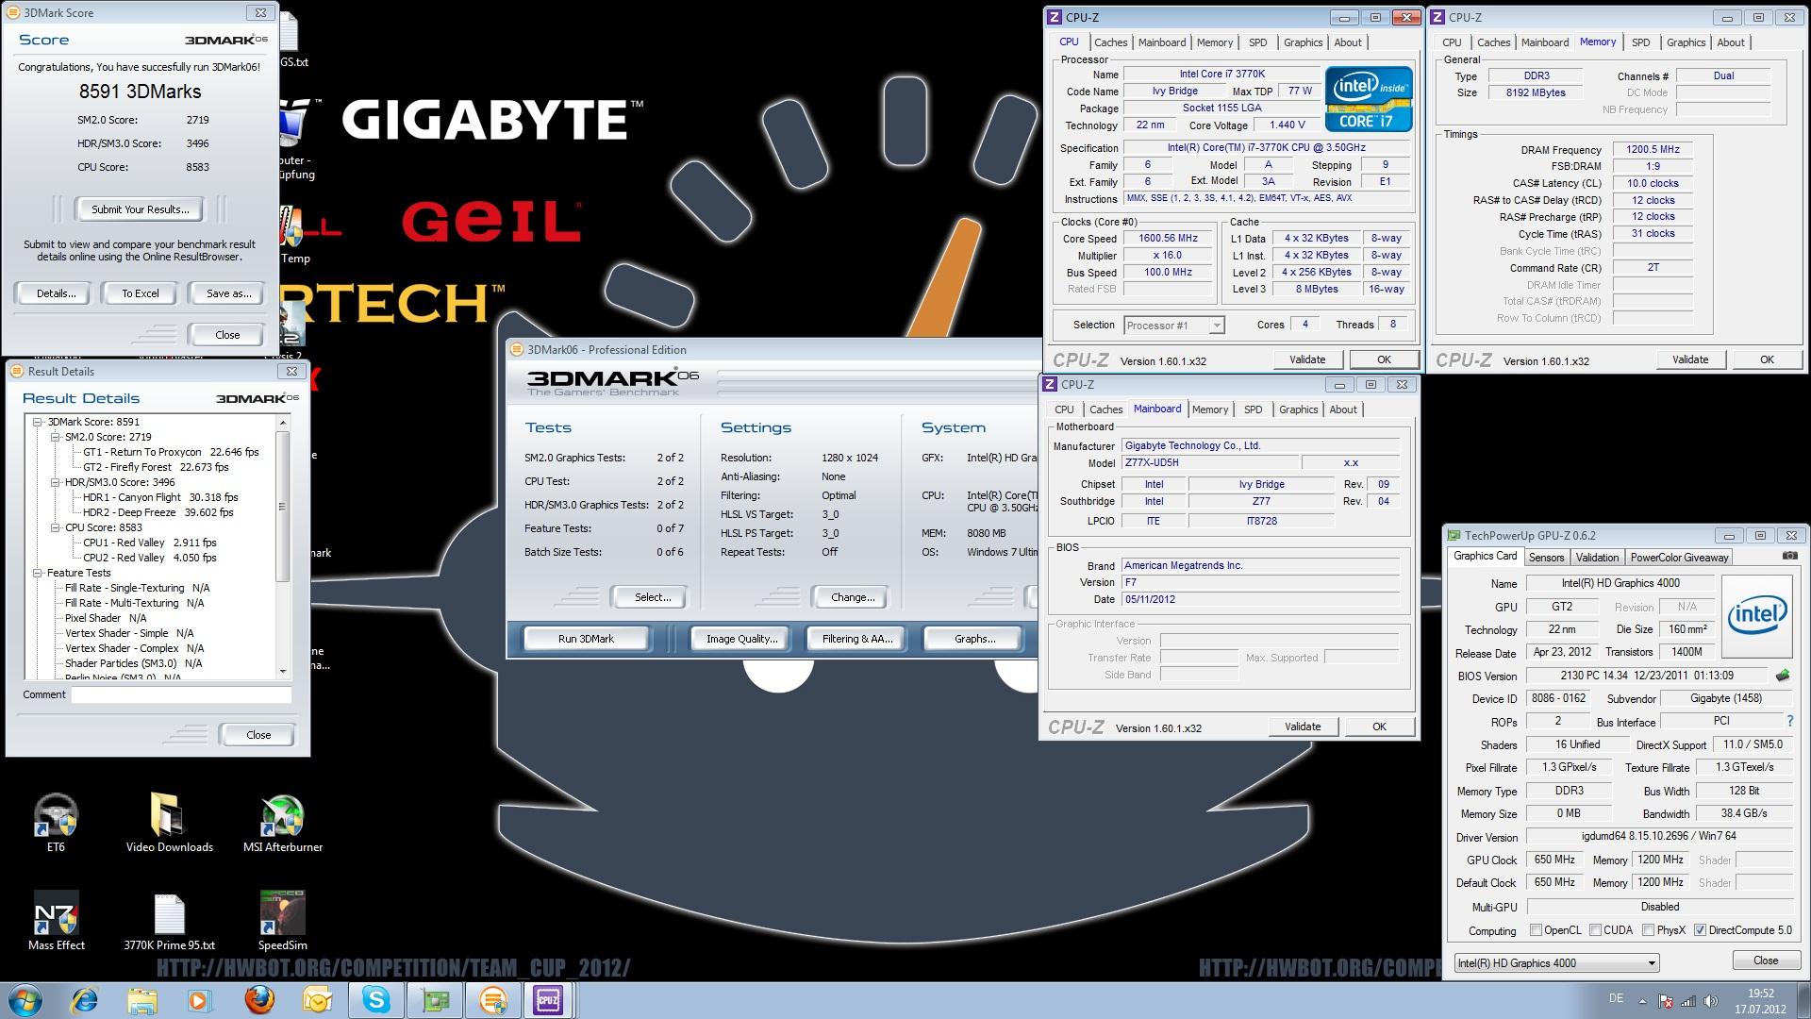Switch to Caches tab in the CPU-Z CPU window
Screen dimensions: 1811x1019
pos(1110,42)
